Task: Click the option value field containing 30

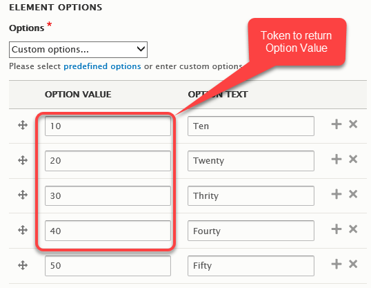Action: 108,195
